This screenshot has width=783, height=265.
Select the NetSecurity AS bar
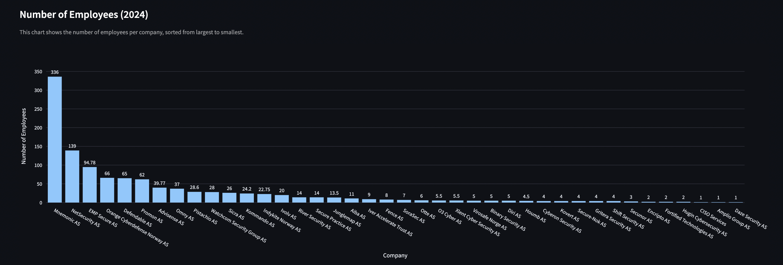pos(72,176)
